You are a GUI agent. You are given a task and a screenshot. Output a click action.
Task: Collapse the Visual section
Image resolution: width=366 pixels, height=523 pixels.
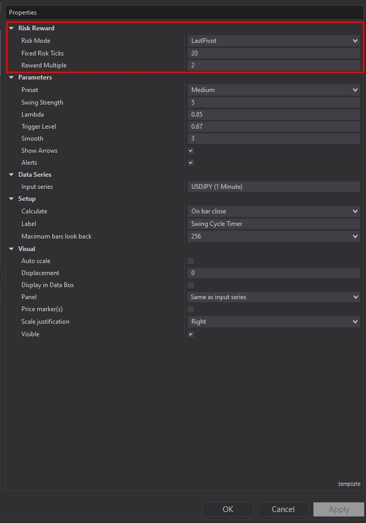click(x=12, y=249)
